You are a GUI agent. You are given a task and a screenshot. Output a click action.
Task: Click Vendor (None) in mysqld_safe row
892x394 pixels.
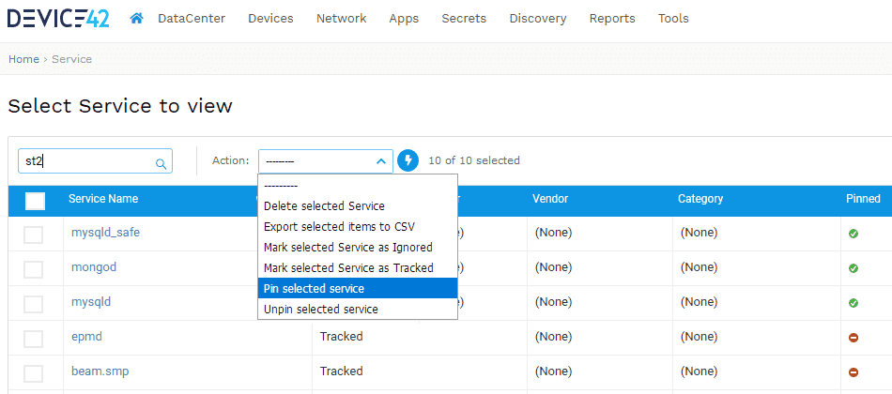[x=554, y=233]
